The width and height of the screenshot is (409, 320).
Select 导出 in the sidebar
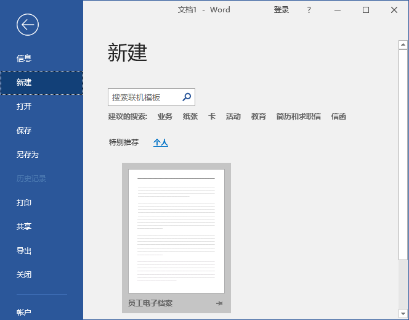coord(24,251)
